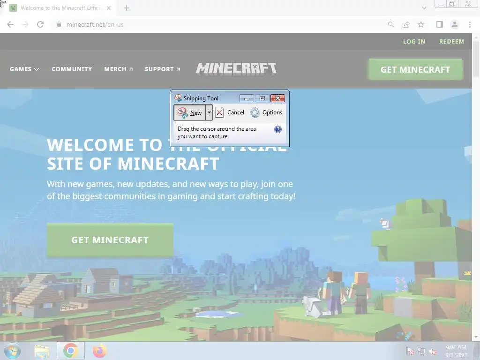Open the Windows Start menu

point(13,351)
